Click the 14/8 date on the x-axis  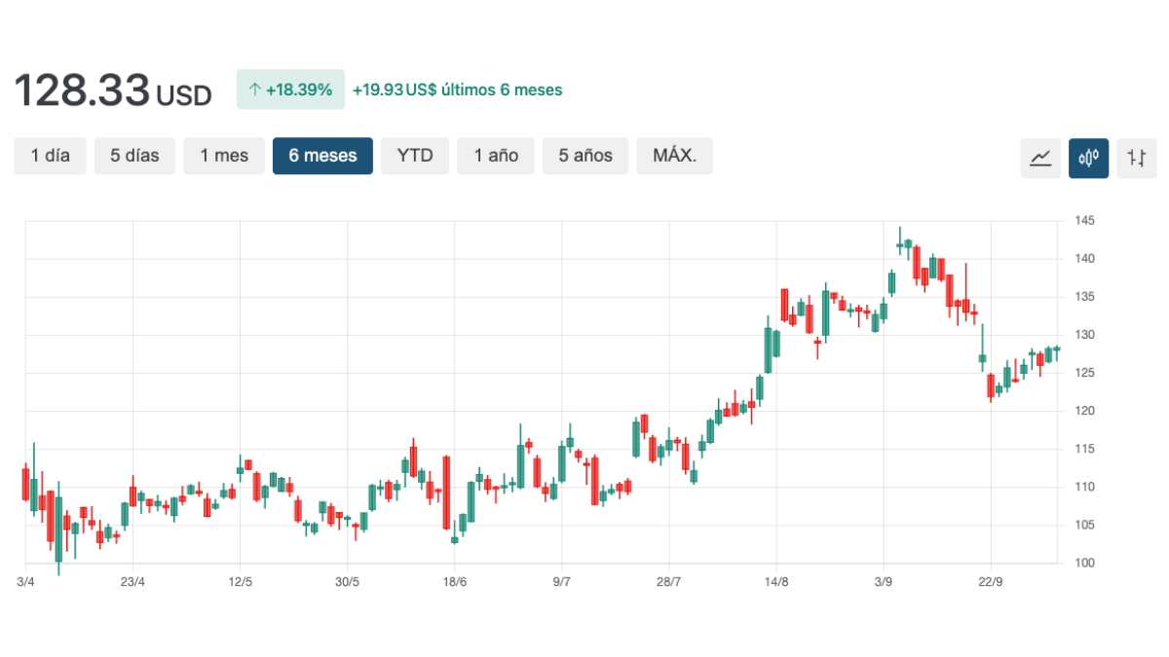pos(775,582)
